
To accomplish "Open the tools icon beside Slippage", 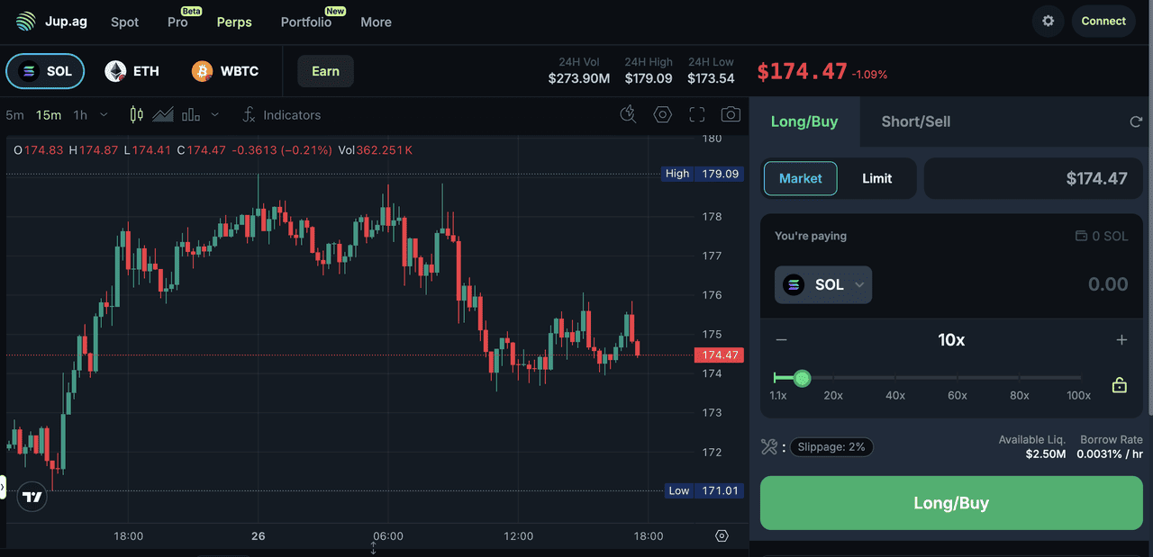I will pos(769,446).
